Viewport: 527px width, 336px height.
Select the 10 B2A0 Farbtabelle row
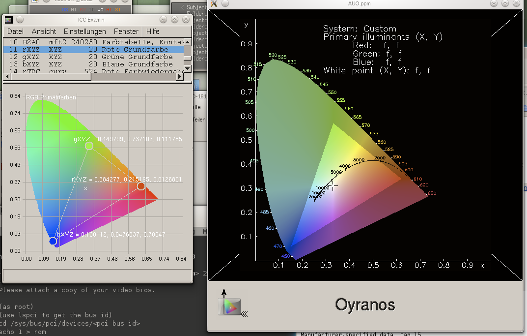click(93, 42)
